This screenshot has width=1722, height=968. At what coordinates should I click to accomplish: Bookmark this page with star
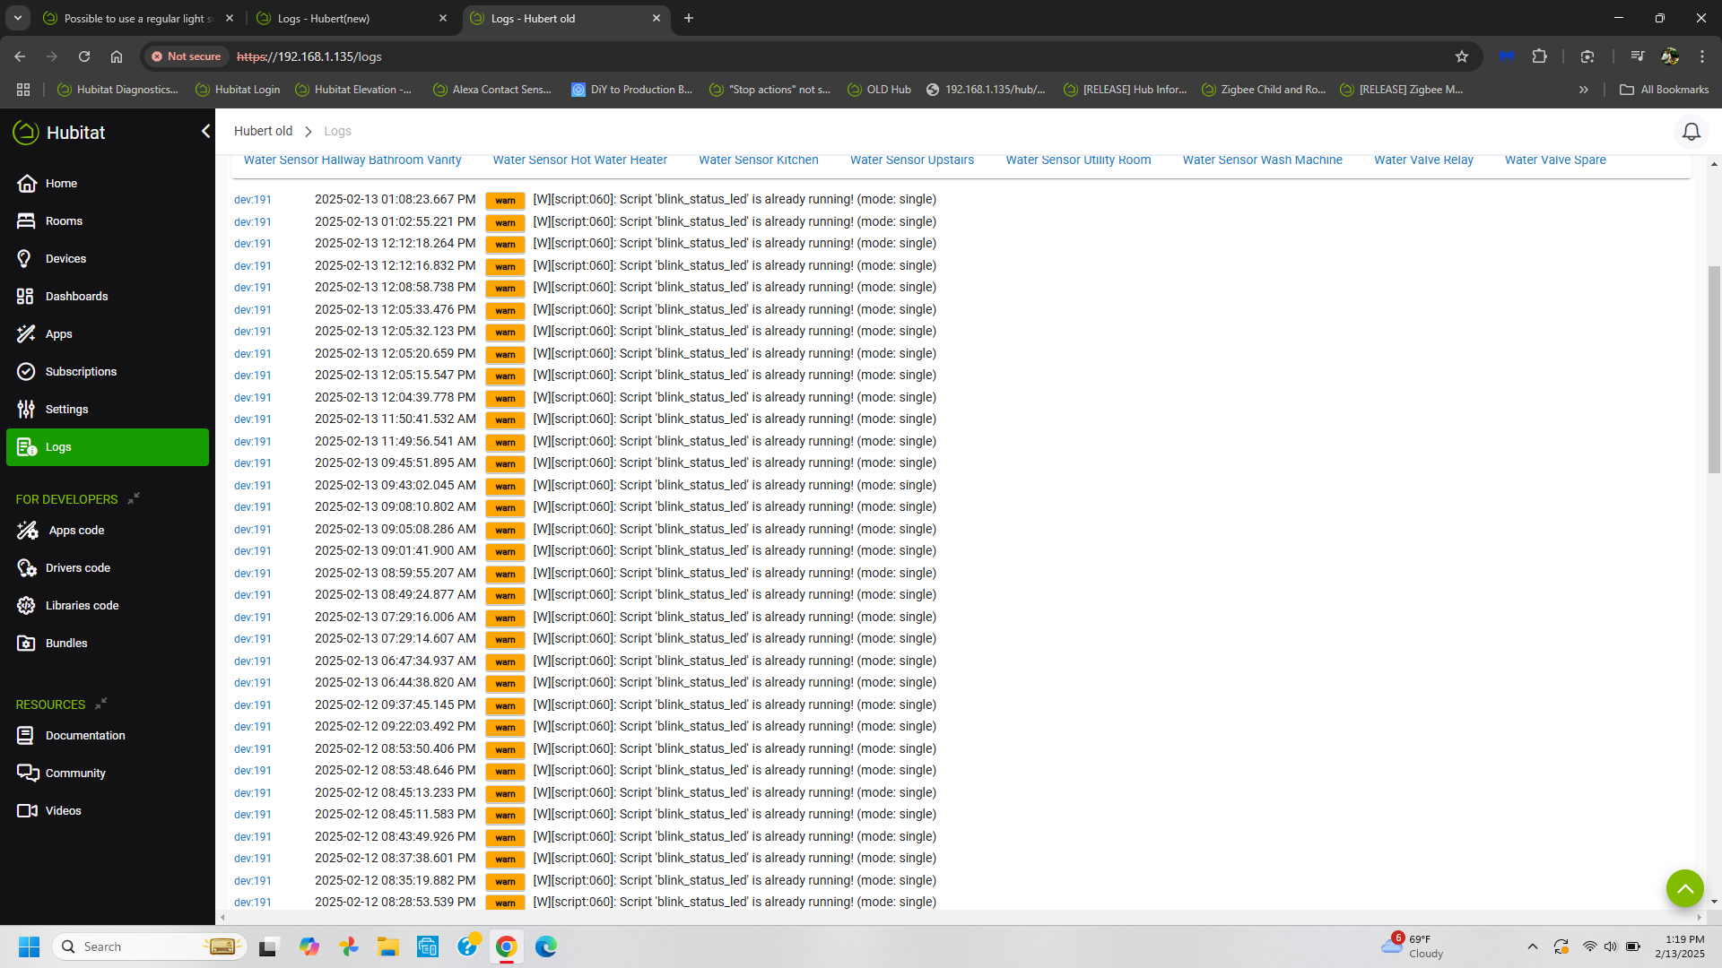coord(1462,56)
